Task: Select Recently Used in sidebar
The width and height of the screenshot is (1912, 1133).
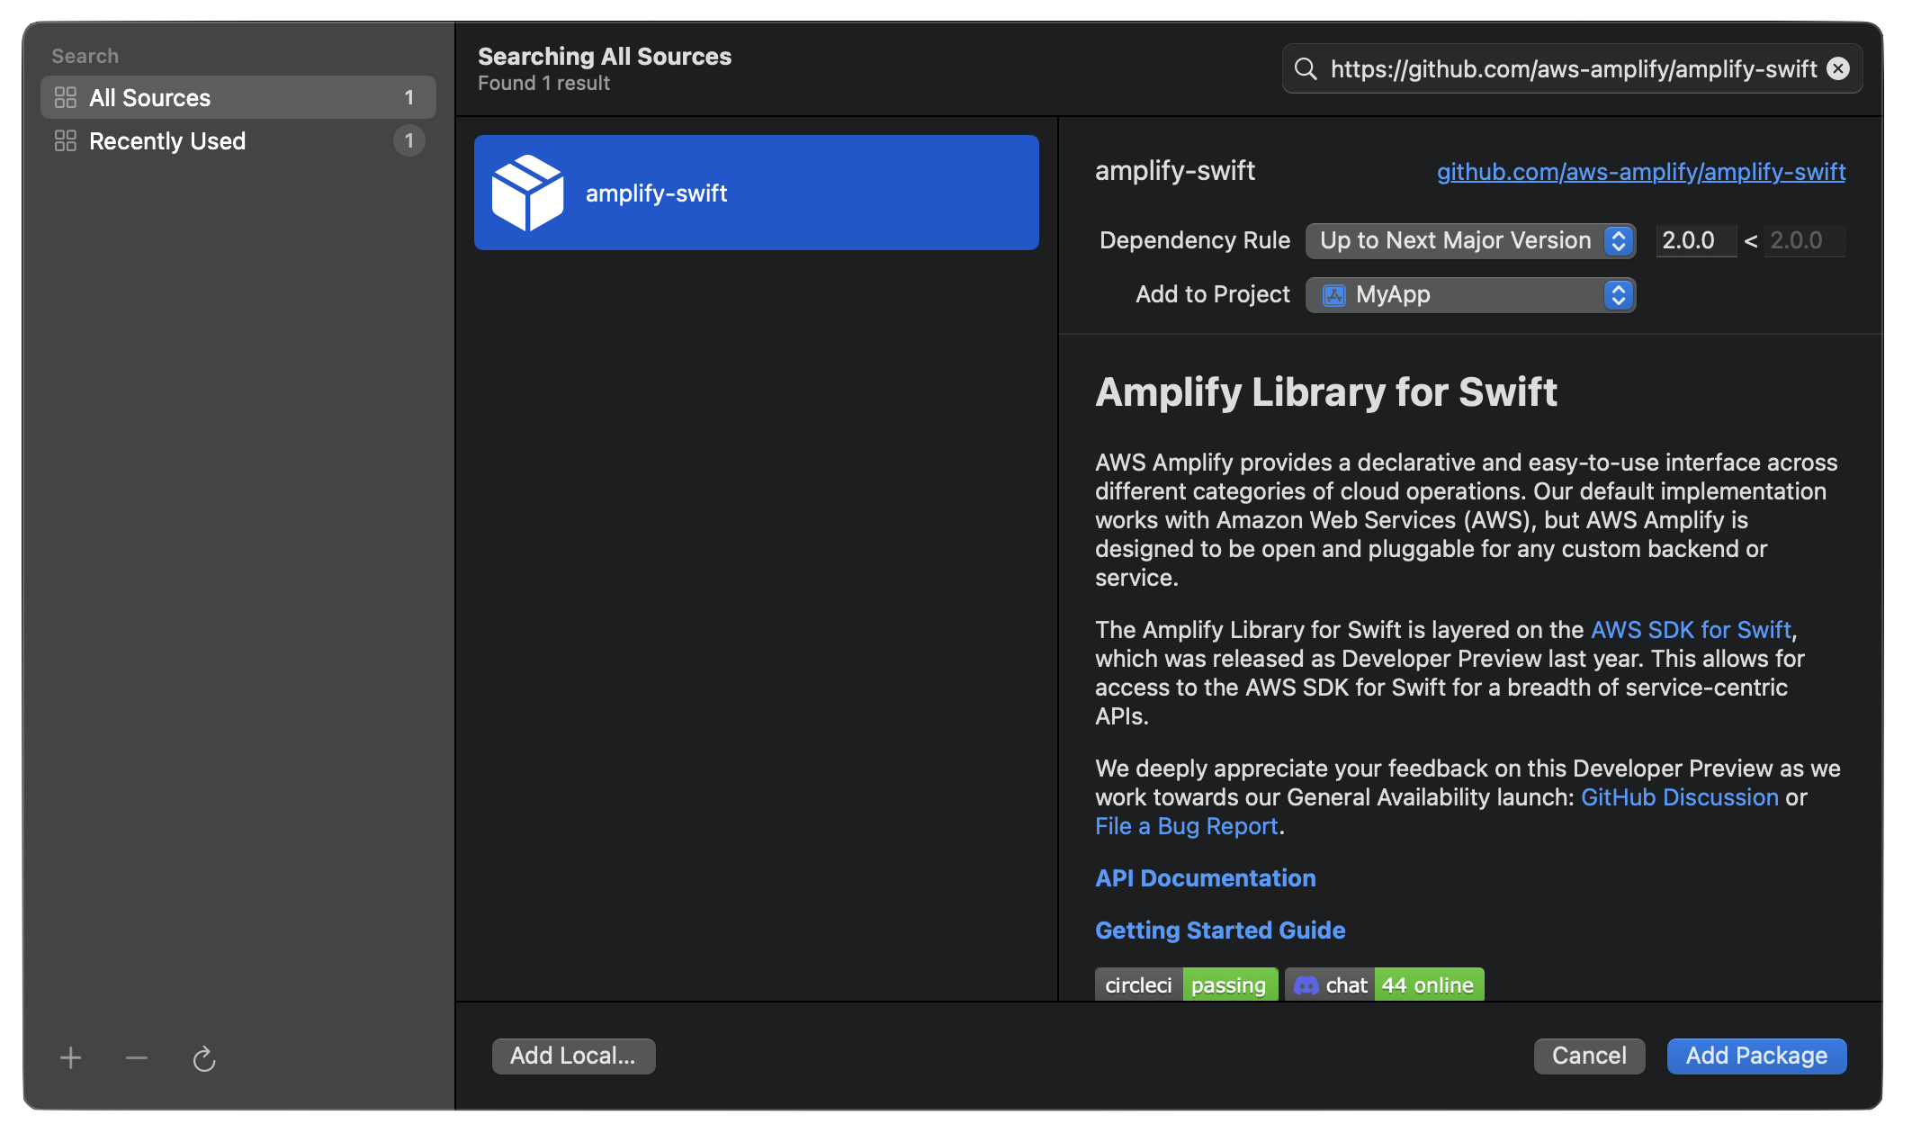Action: pyautogui.click(x=167, y=141)
